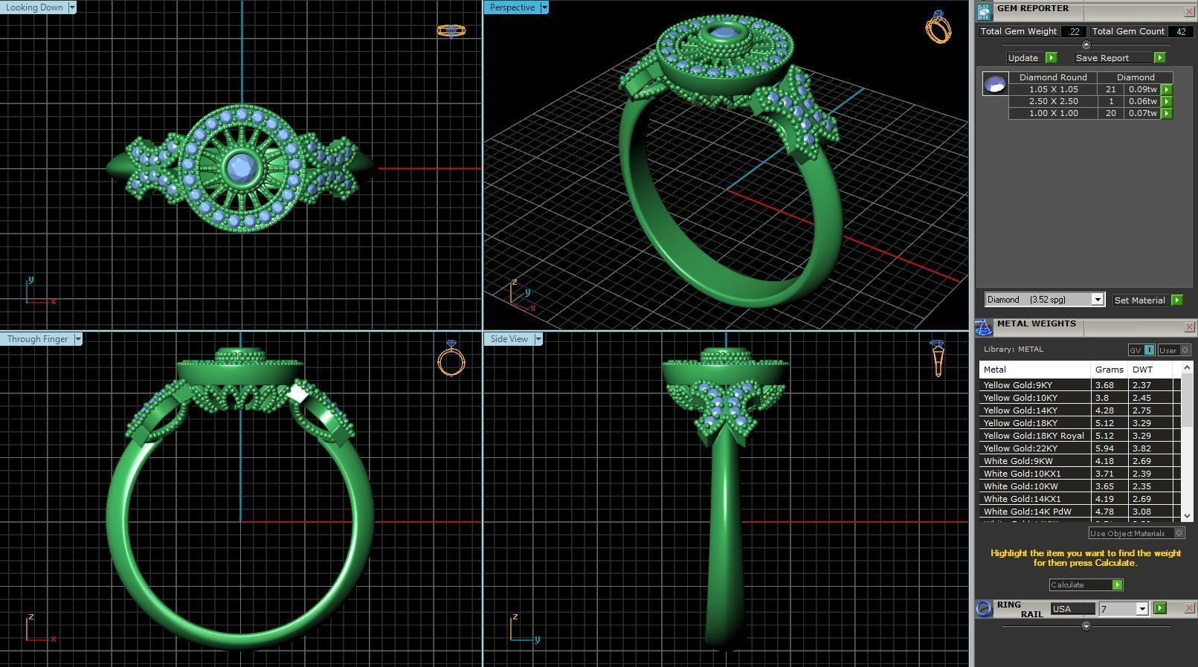
Task: Close the Ring Rail panel
Action: [x=1189, y=608]
